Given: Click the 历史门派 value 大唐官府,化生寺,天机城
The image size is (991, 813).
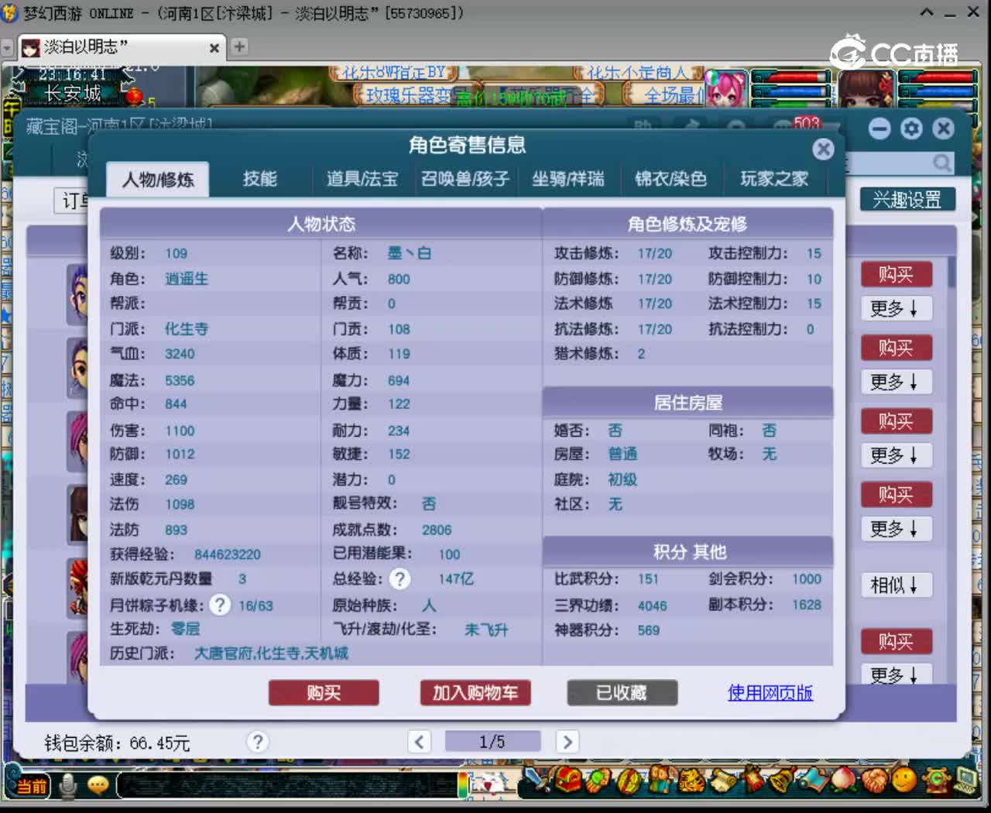Looking at the screenshot, I should point(271,653).
